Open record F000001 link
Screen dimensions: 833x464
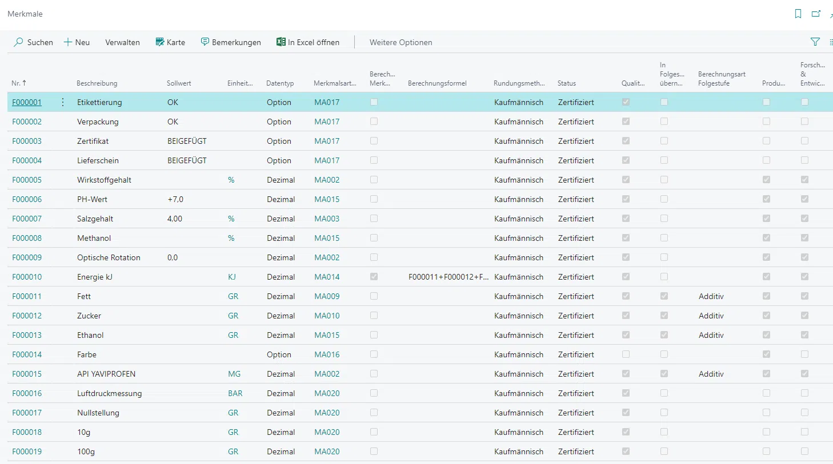[27, 102]
